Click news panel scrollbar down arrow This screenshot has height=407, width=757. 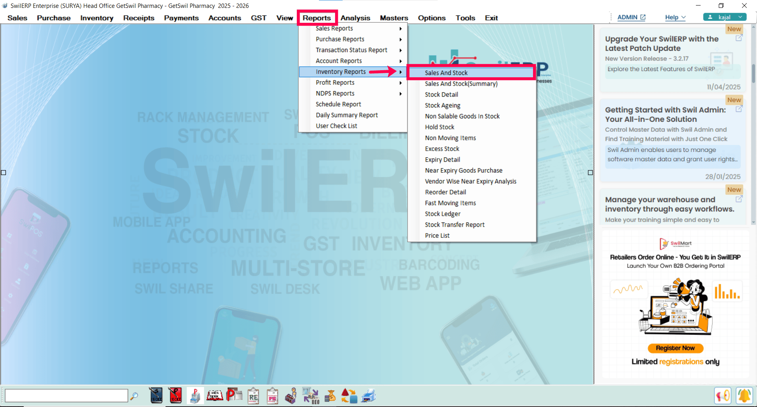tap(753, 222)
